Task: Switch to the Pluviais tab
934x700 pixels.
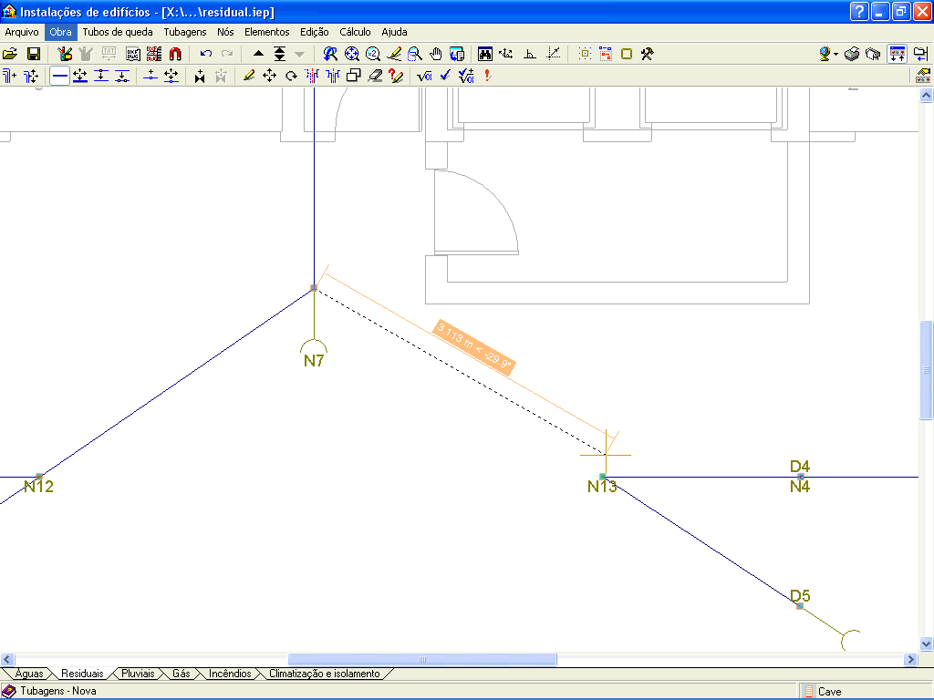Action: [139, 674]
